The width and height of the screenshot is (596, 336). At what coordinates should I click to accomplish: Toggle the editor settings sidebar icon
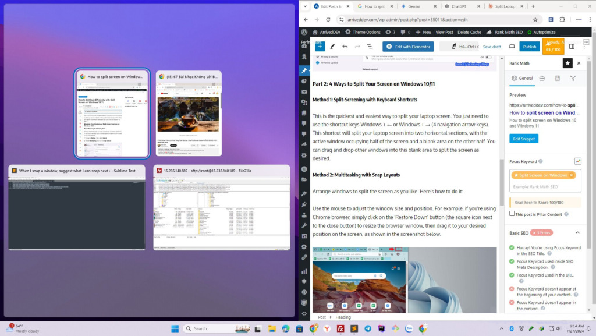tap(572, 47)
